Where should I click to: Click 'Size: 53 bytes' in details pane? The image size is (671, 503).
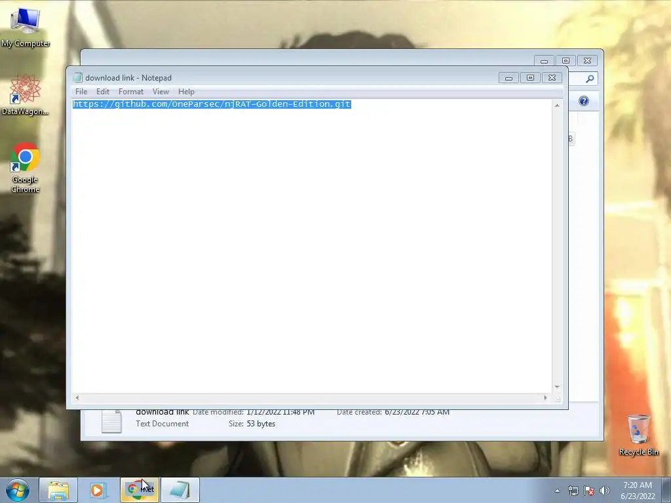(252, 424)
